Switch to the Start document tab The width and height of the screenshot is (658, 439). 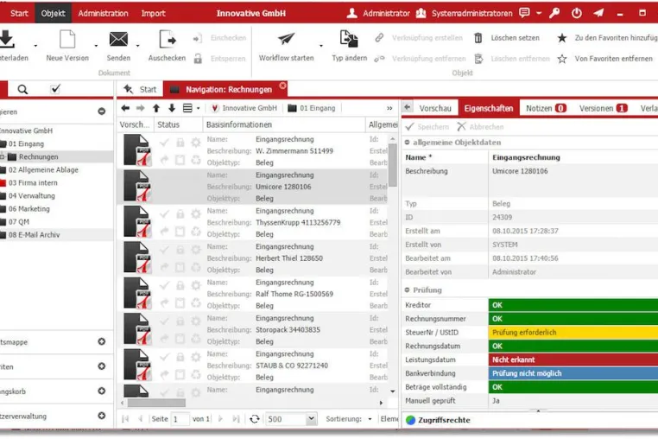(140, 89)
